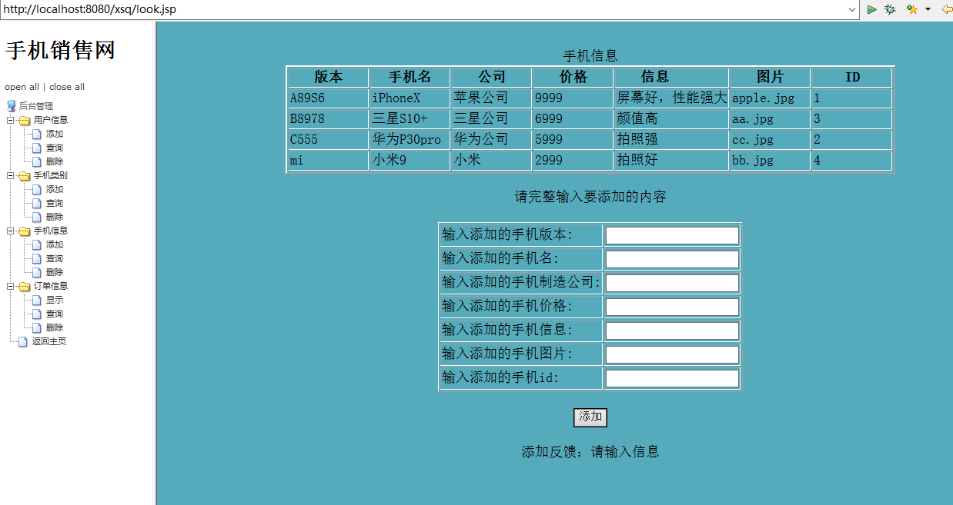Open 显示 under 订单信息
This screenshot has height=505, width=953.
tap(55, 300)
